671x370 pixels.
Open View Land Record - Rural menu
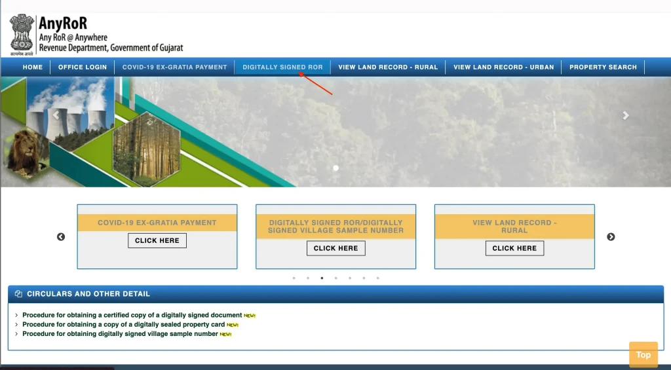388,67
